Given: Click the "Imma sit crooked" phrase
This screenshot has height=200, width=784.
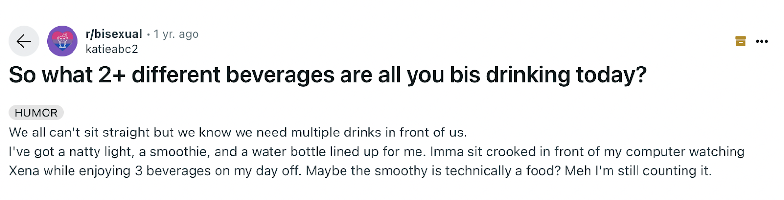Looking at the screenshot, I should (x=483, y=152).
